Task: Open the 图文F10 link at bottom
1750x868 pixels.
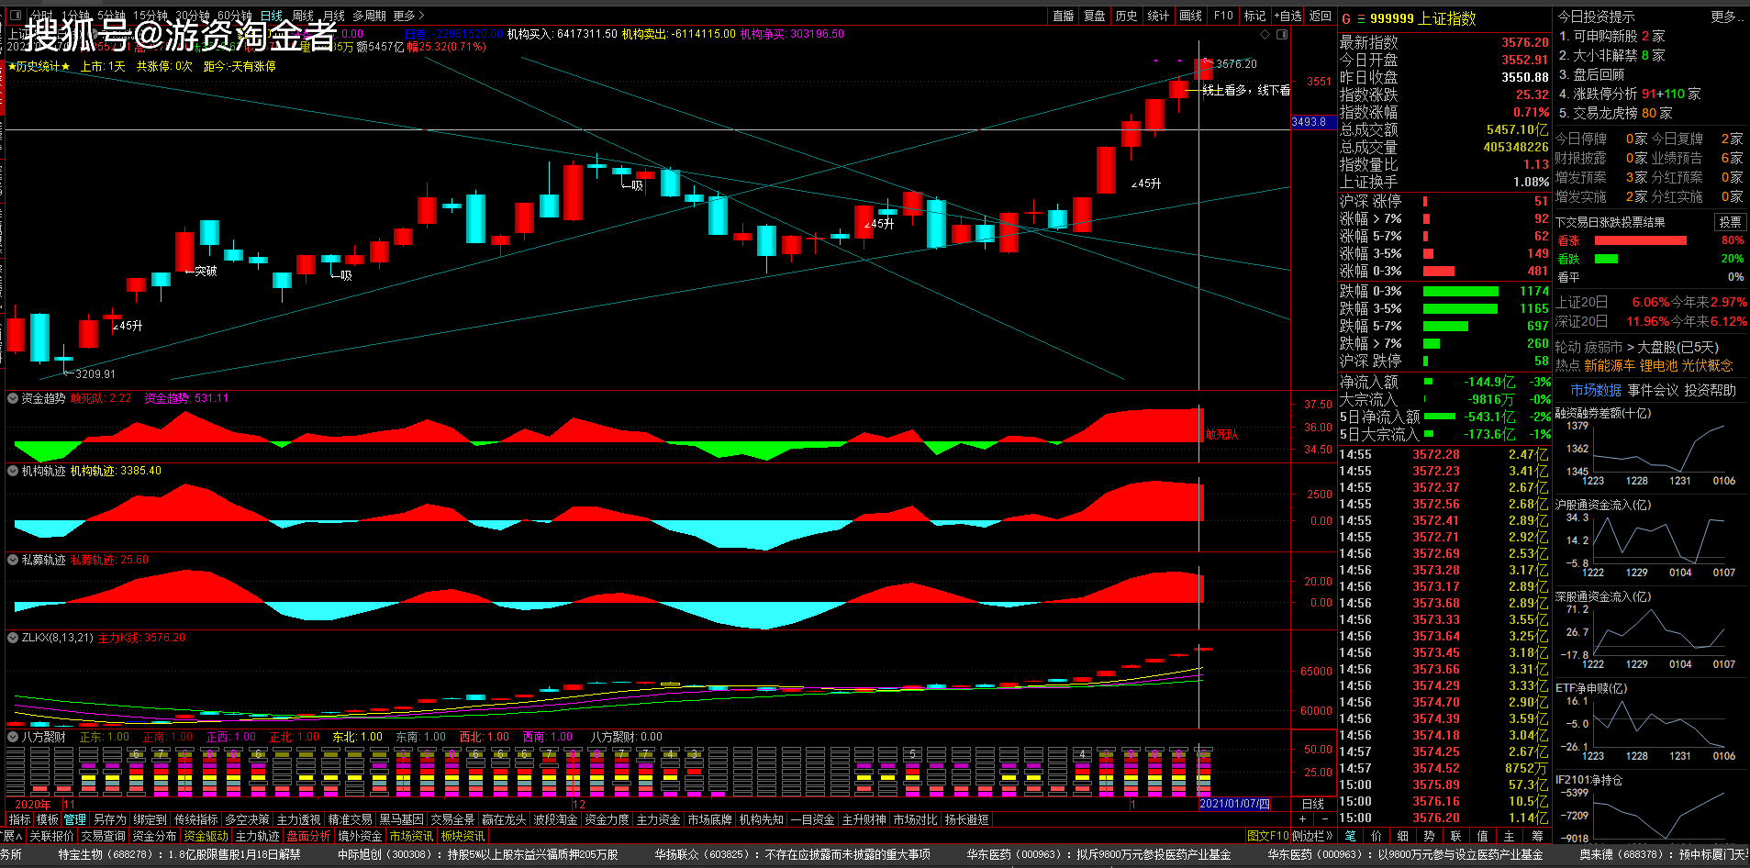Action: [x=1267, y=836]
